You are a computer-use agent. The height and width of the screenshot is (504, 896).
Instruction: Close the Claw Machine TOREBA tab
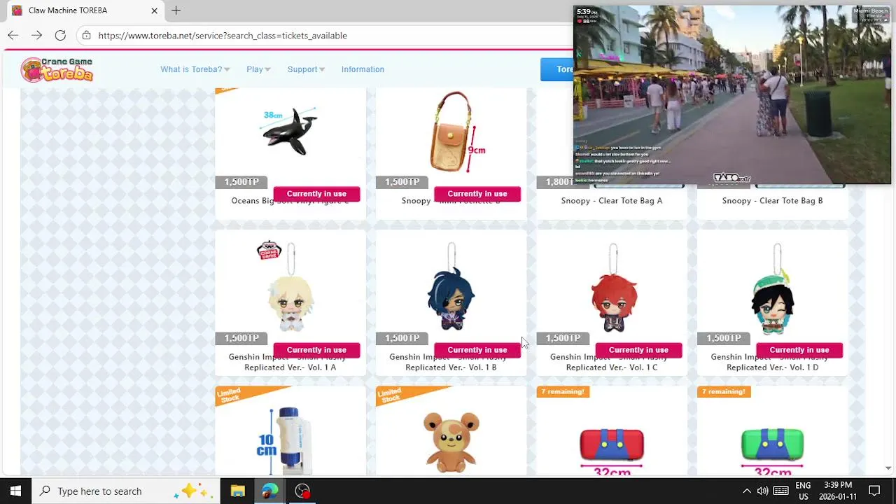154,10
